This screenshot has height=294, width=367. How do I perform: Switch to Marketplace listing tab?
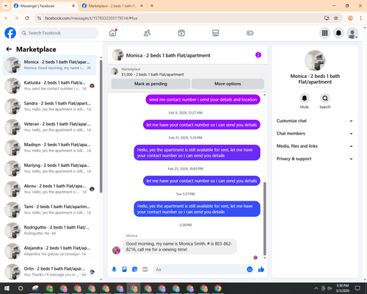click(112, 6)
